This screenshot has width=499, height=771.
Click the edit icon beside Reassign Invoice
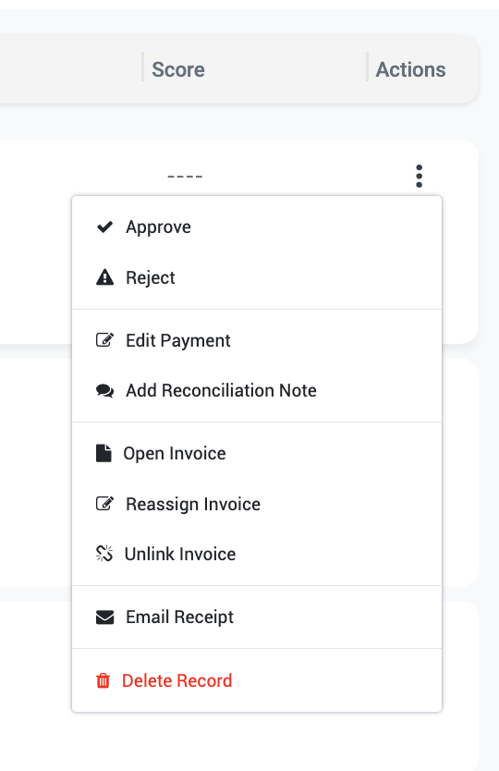point(104,504)
